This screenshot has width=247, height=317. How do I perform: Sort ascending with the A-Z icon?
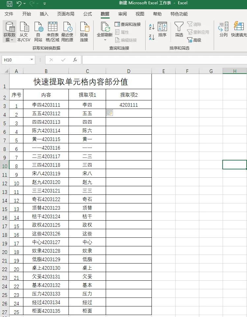click(x=151, y=26)
